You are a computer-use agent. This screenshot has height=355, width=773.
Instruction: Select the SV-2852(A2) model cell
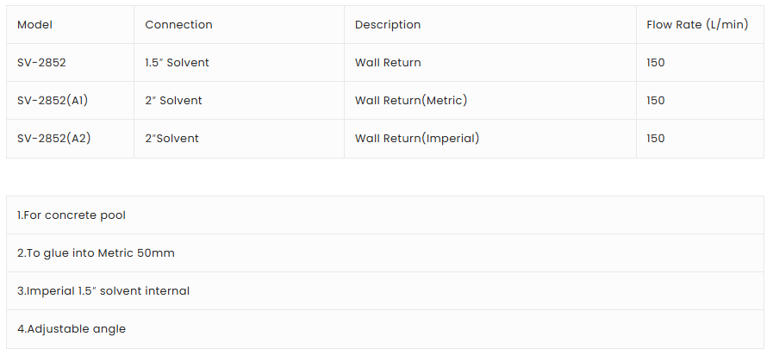(53, 139)
